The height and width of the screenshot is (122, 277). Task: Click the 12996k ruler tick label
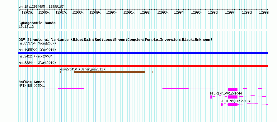(x=214, y=12)
